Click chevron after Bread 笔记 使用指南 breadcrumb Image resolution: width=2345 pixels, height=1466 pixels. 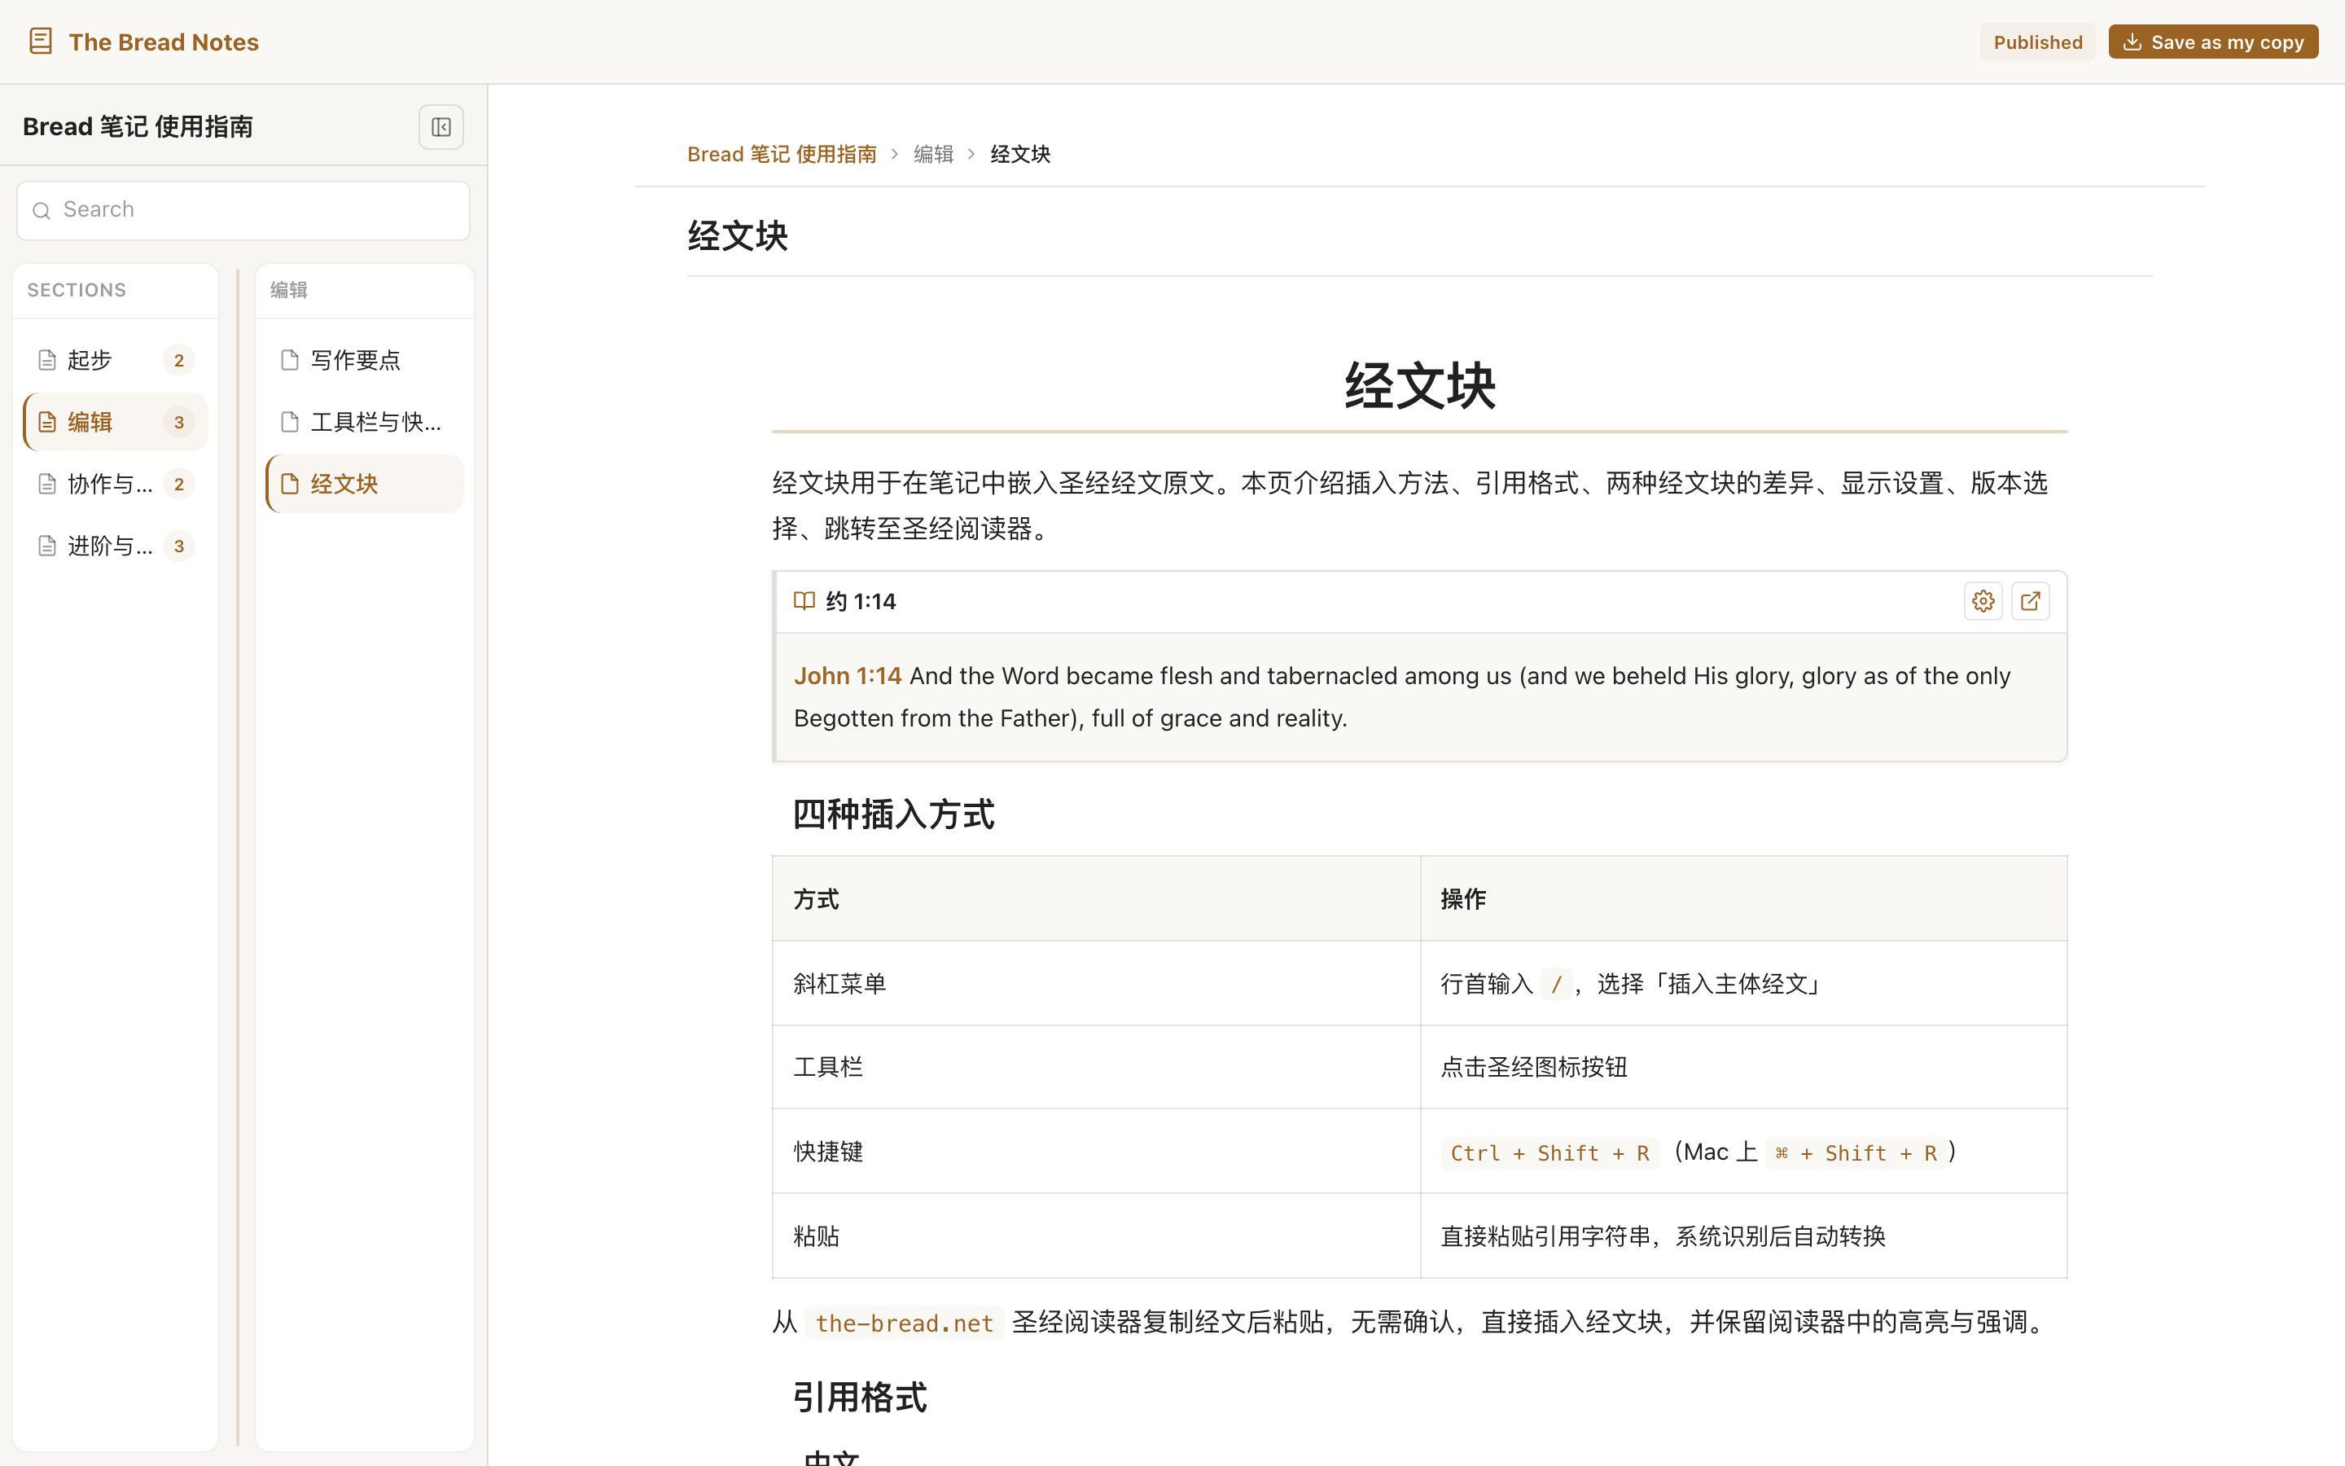[894, 154]
